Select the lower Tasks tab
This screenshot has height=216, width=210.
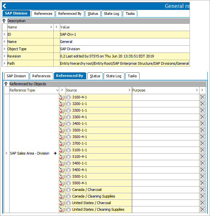tap(132, 76)
